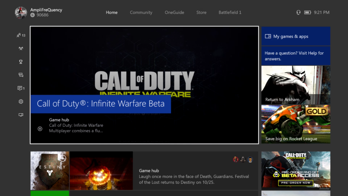
Task: Click the 90686 gamerscore value
Action: (43, 15)
